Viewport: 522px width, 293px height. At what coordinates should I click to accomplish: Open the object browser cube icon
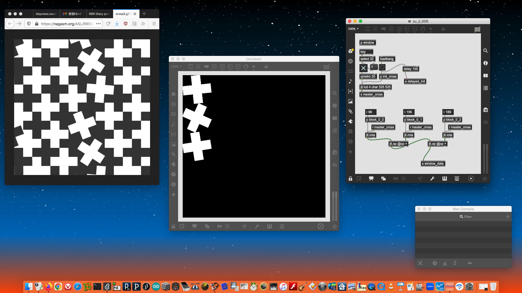[x=350, y=51]
